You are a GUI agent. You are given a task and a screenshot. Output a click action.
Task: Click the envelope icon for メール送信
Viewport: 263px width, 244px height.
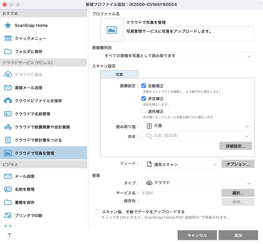point(8,176)
